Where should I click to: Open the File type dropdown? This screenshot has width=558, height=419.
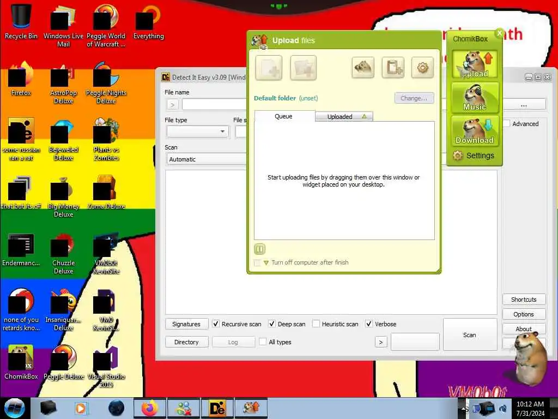(198, 131)
